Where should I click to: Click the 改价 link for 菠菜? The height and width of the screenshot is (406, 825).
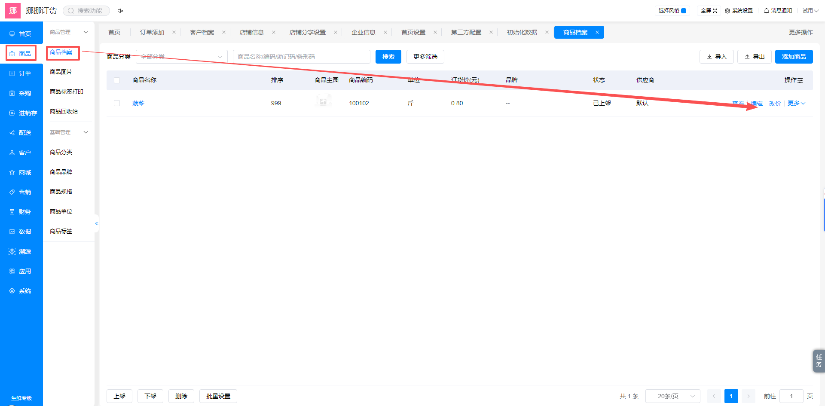[775, 104]
